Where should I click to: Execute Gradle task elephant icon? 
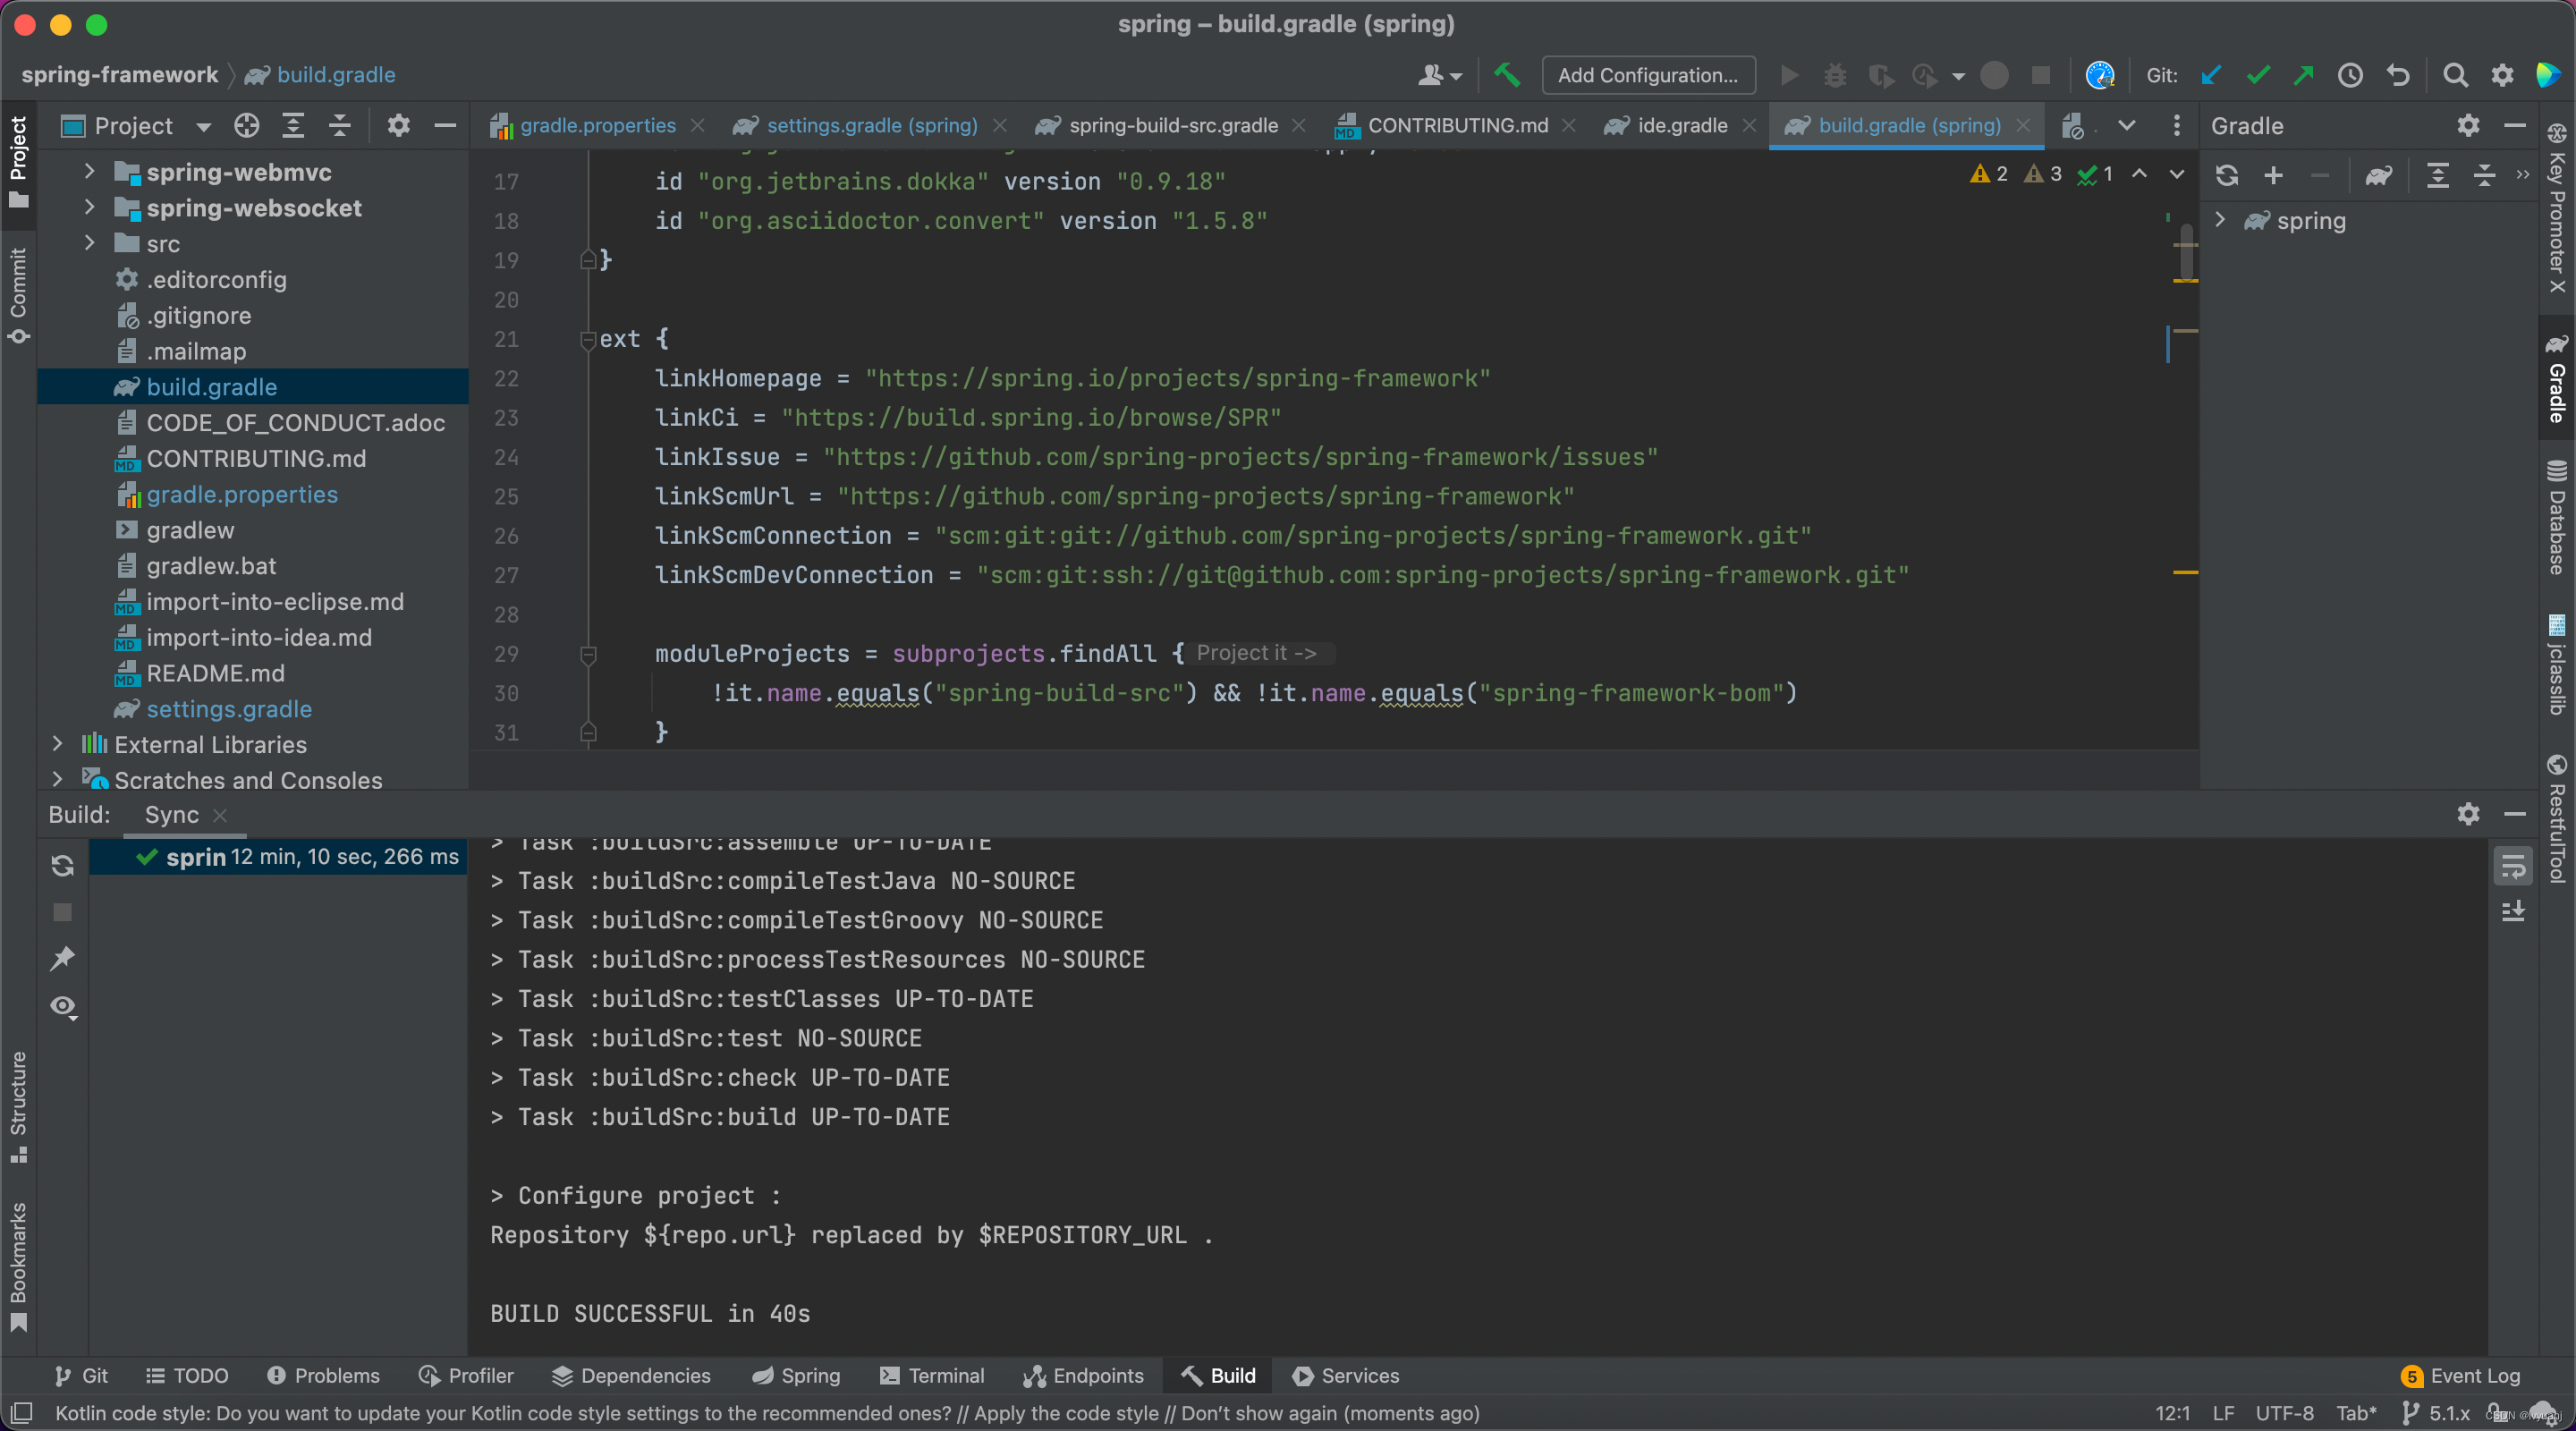point(2379,175)
